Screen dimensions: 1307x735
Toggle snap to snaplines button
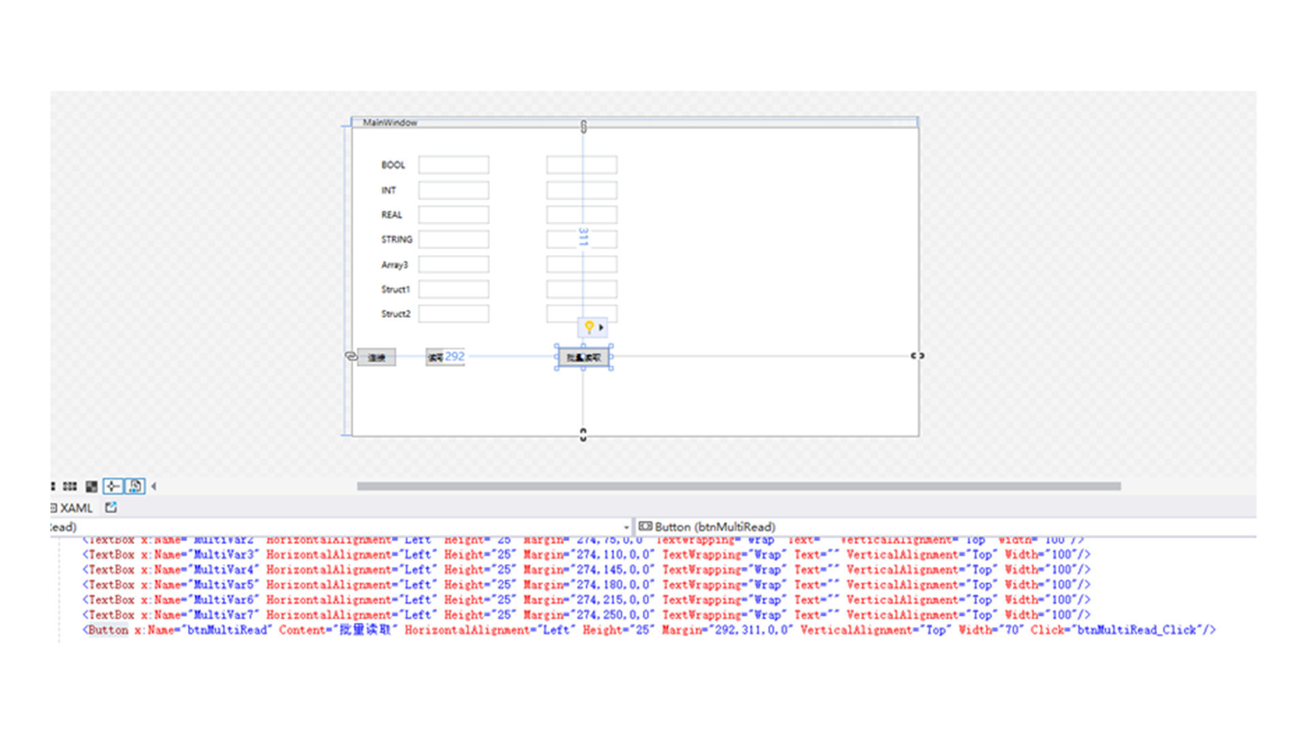coord(112,486)
